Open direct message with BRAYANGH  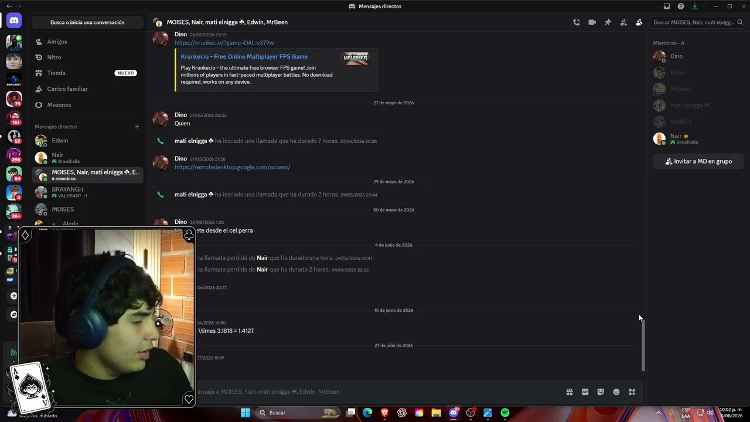pos(87,192)
